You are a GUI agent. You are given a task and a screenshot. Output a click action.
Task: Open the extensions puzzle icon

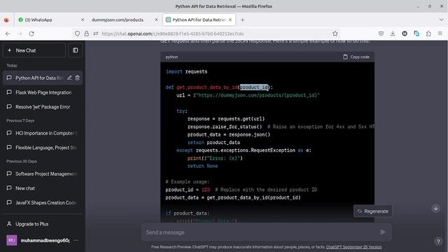pos(428,34)
